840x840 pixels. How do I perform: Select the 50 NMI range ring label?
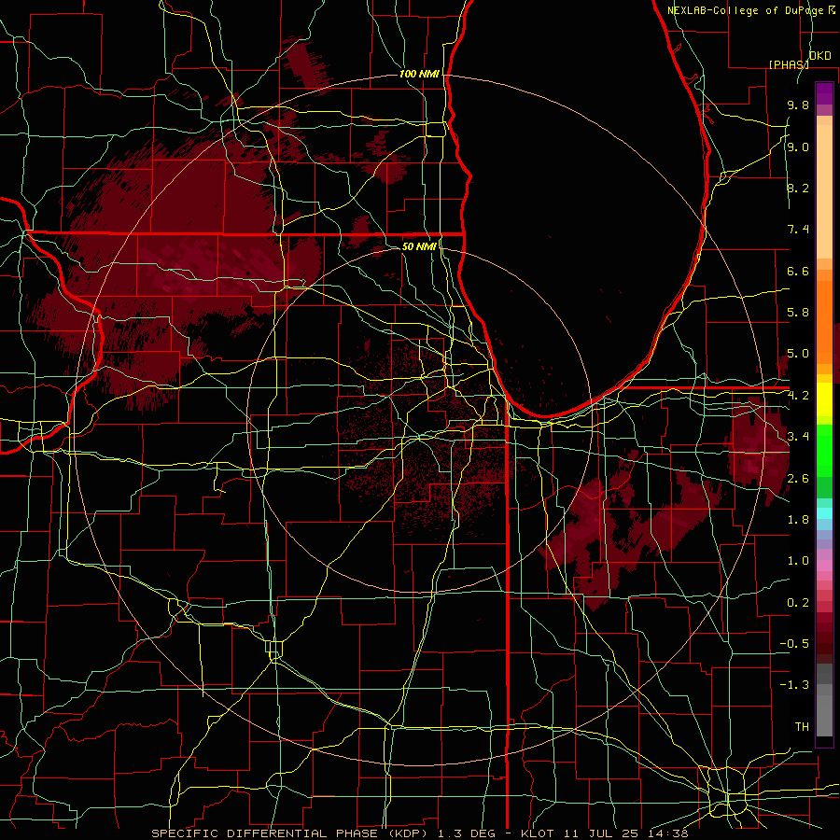[419, 246]
